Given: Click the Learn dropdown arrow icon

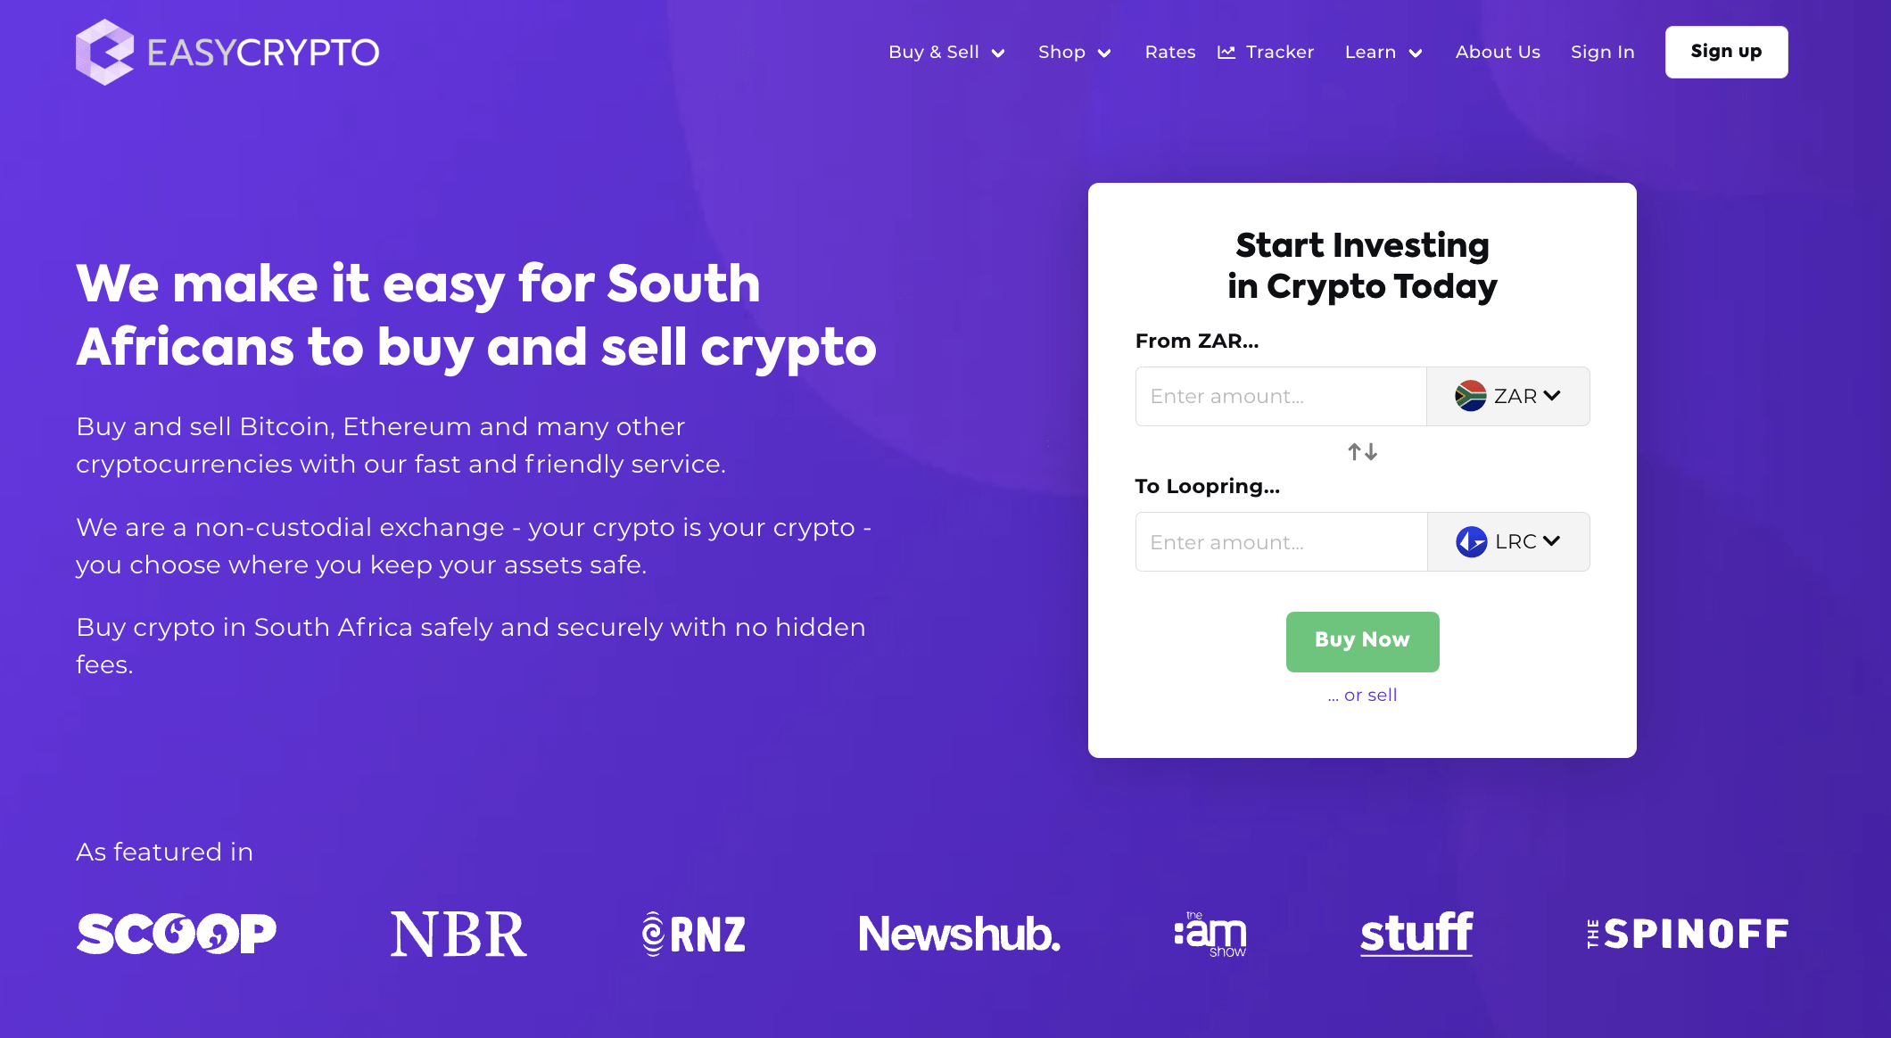Looking at the screenshot, I should click(1416, 53).
